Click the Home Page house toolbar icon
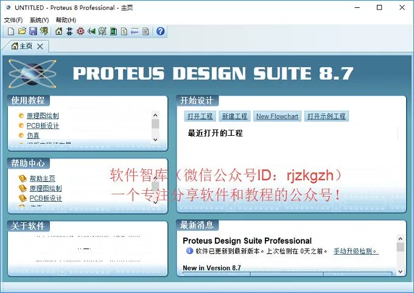 click(x=58, y=31)
